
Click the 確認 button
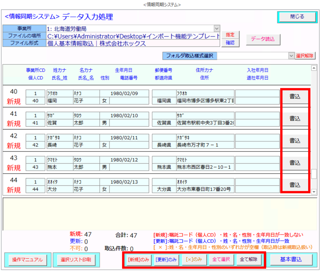click(230, 43)
